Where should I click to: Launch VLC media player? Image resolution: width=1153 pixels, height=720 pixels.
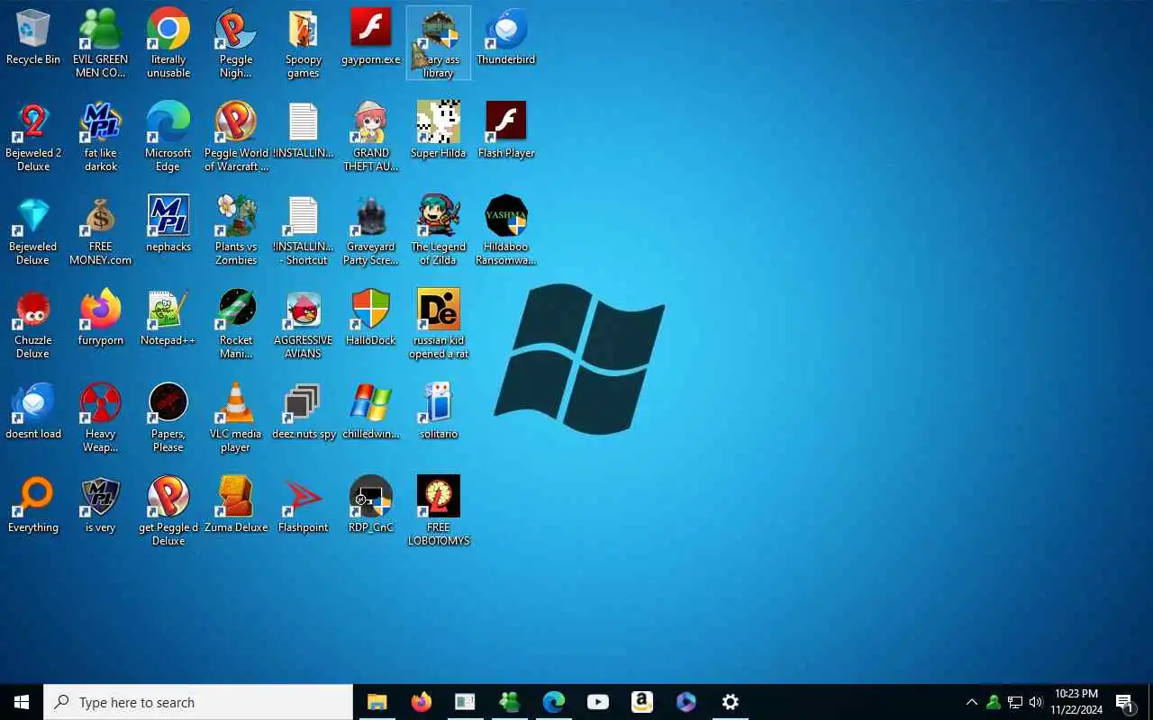(x=236, y=418)
